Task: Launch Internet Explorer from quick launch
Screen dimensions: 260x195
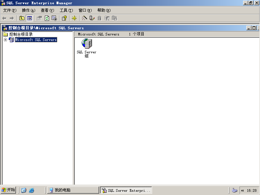Action: click(x=32, y=190)
